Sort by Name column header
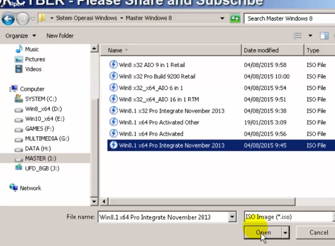 [x=171, y=50]
